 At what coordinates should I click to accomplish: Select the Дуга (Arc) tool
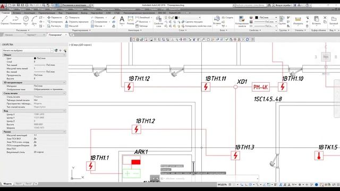pos(34,20)
